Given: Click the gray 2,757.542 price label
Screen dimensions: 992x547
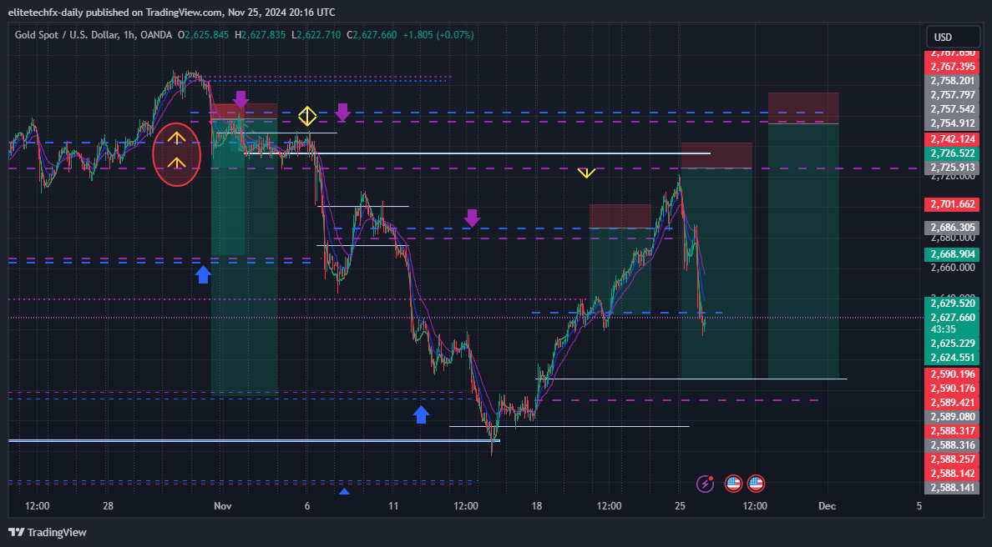Looking at the screenshot, I should click(x=952, y=109).
